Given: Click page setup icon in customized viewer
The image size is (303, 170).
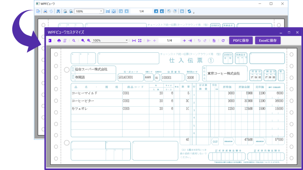Looking at the screenshot, I should tap(65, 41).
